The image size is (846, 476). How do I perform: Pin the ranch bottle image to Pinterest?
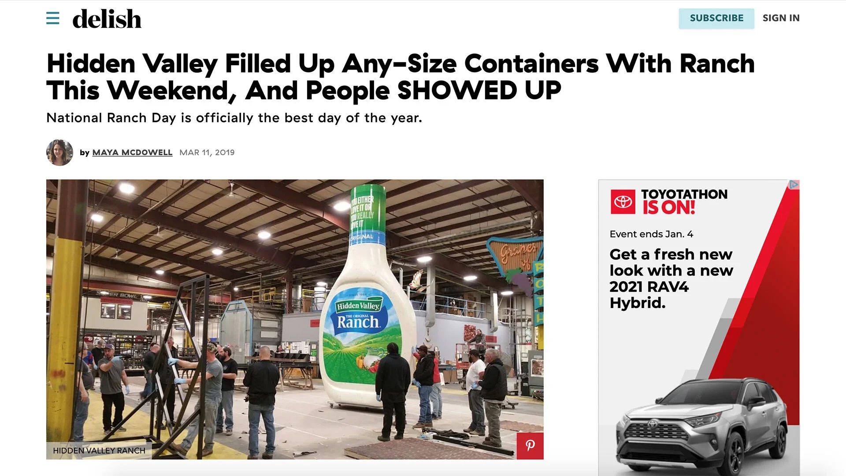pos(530,446)
